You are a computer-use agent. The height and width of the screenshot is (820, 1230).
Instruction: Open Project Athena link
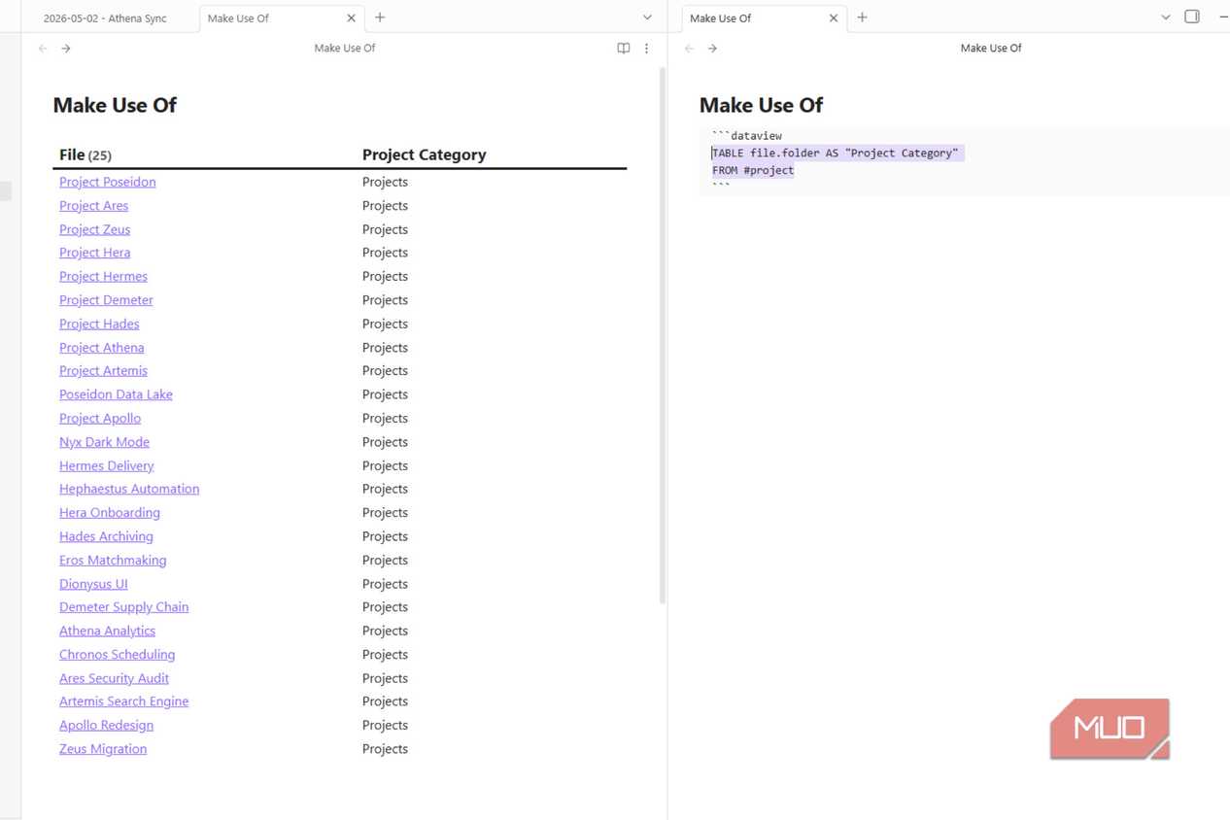point(101,348)
